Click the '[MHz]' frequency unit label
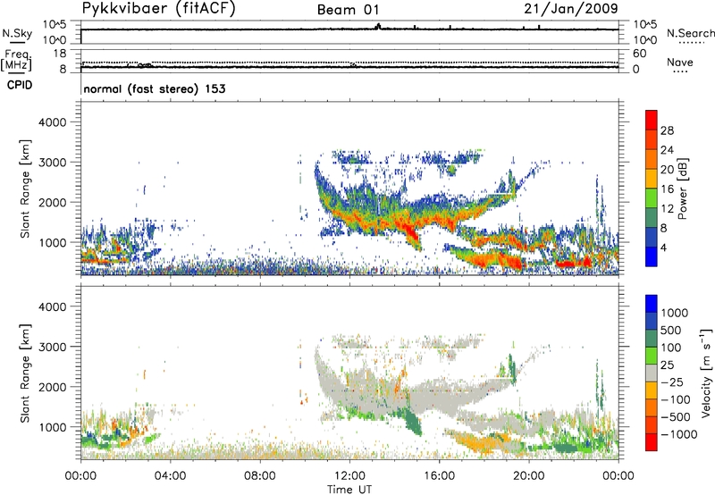Image resolution: width=715 pixels, height=495 pixels. (16, 65)
